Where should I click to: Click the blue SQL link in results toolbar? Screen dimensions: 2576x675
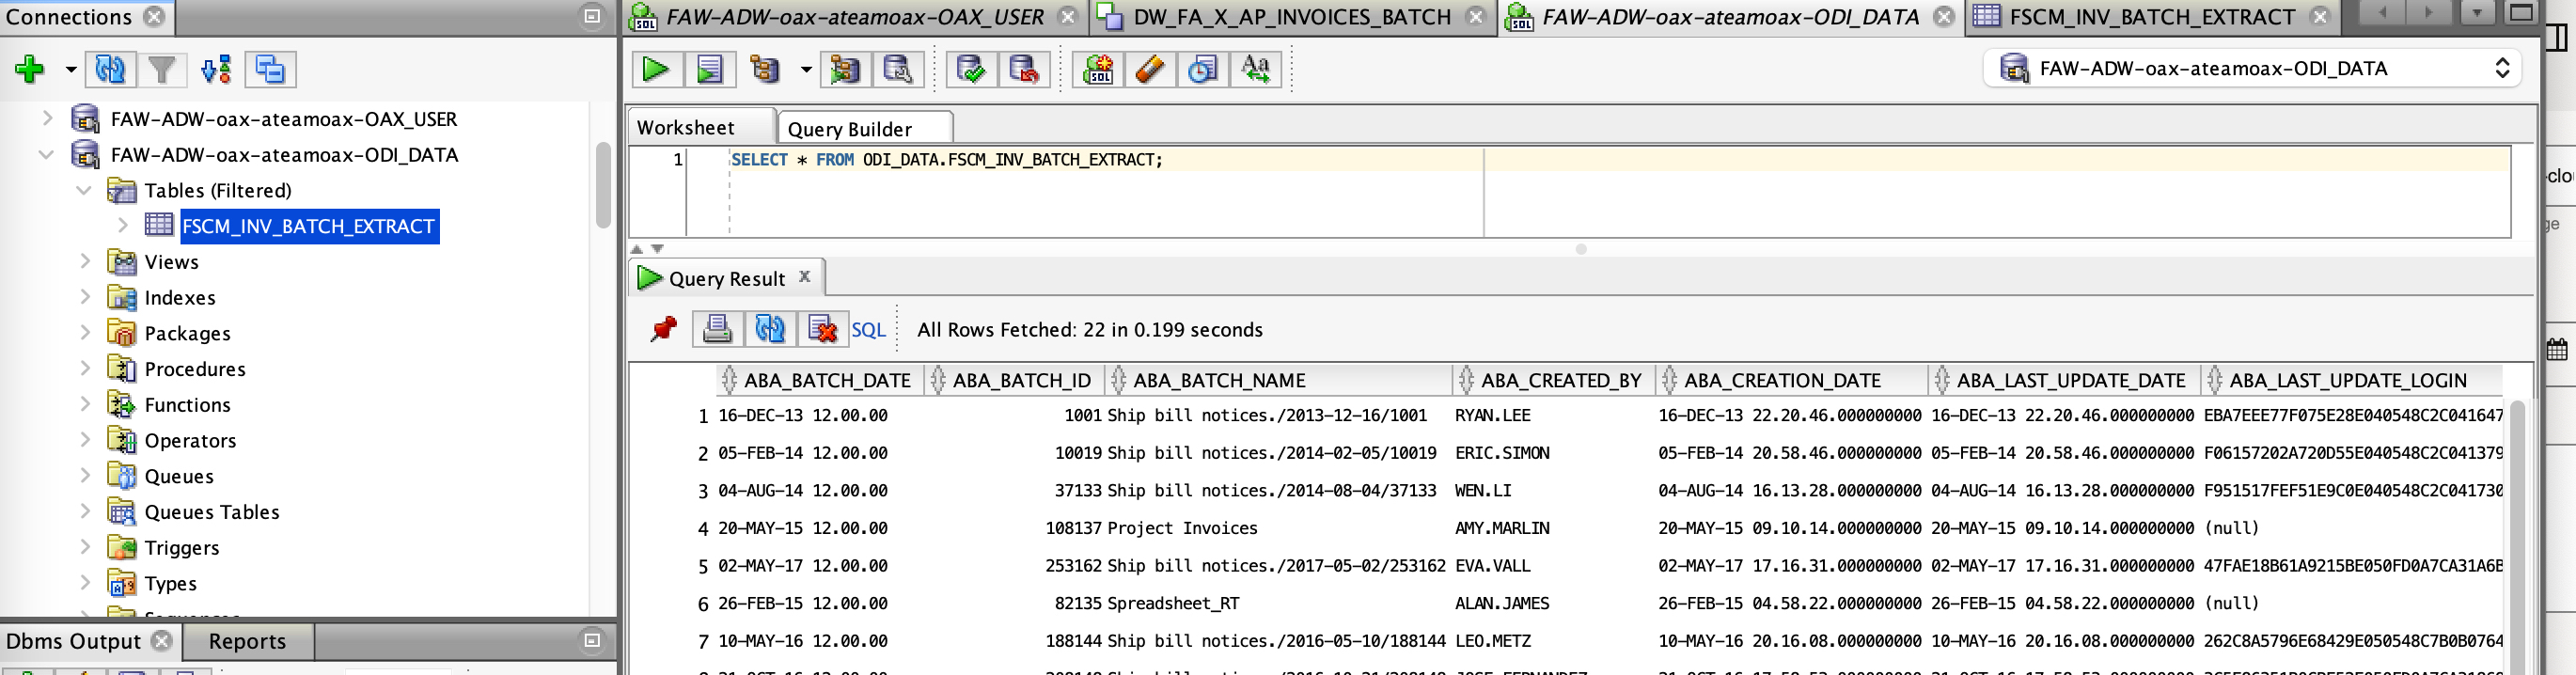click(867, 330)
